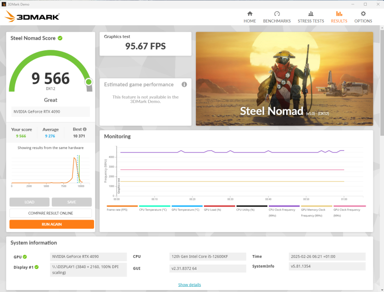Viewport: 384px width, 292px height.
Task: Click the Stress Tests bar chart icon
Action: pos(311,14)
